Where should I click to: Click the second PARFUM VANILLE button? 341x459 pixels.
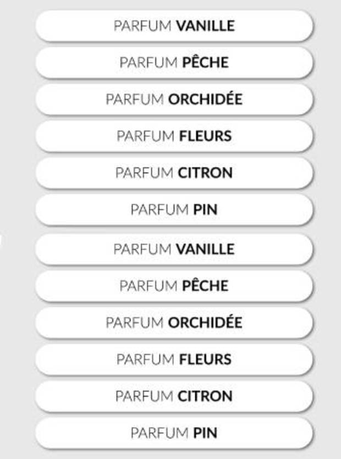(x=174, y=249)
